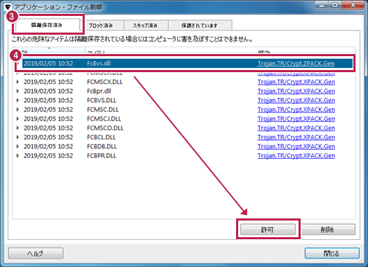Screen dimensions: 368x267
Task: Open the Trojan.TR/Crypt.ZPACK.Gen link
Action: coord(296,64)
